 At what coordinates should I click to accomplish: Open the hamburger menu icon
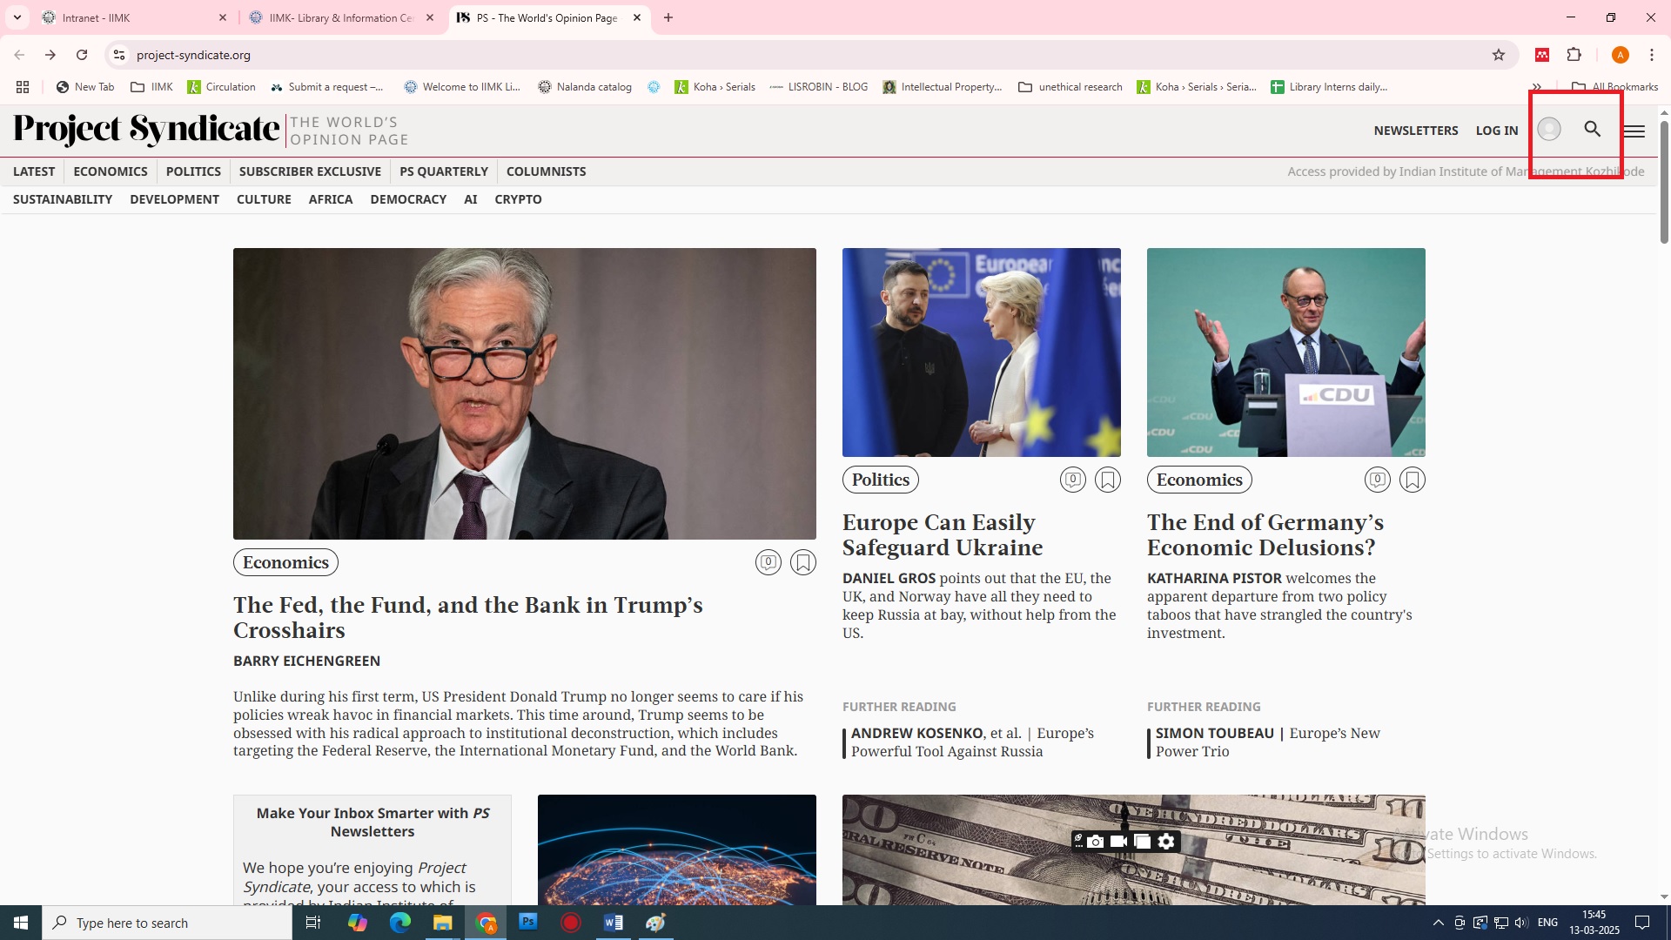1634,131
